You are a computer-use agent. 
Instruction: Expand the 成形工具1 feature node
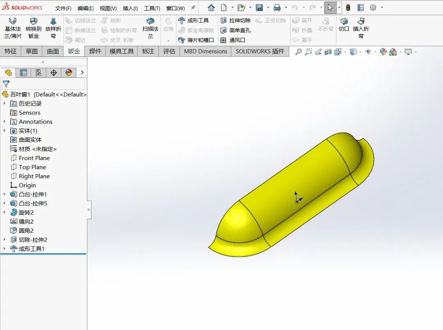pyautogui.click(x=5, y=249)
